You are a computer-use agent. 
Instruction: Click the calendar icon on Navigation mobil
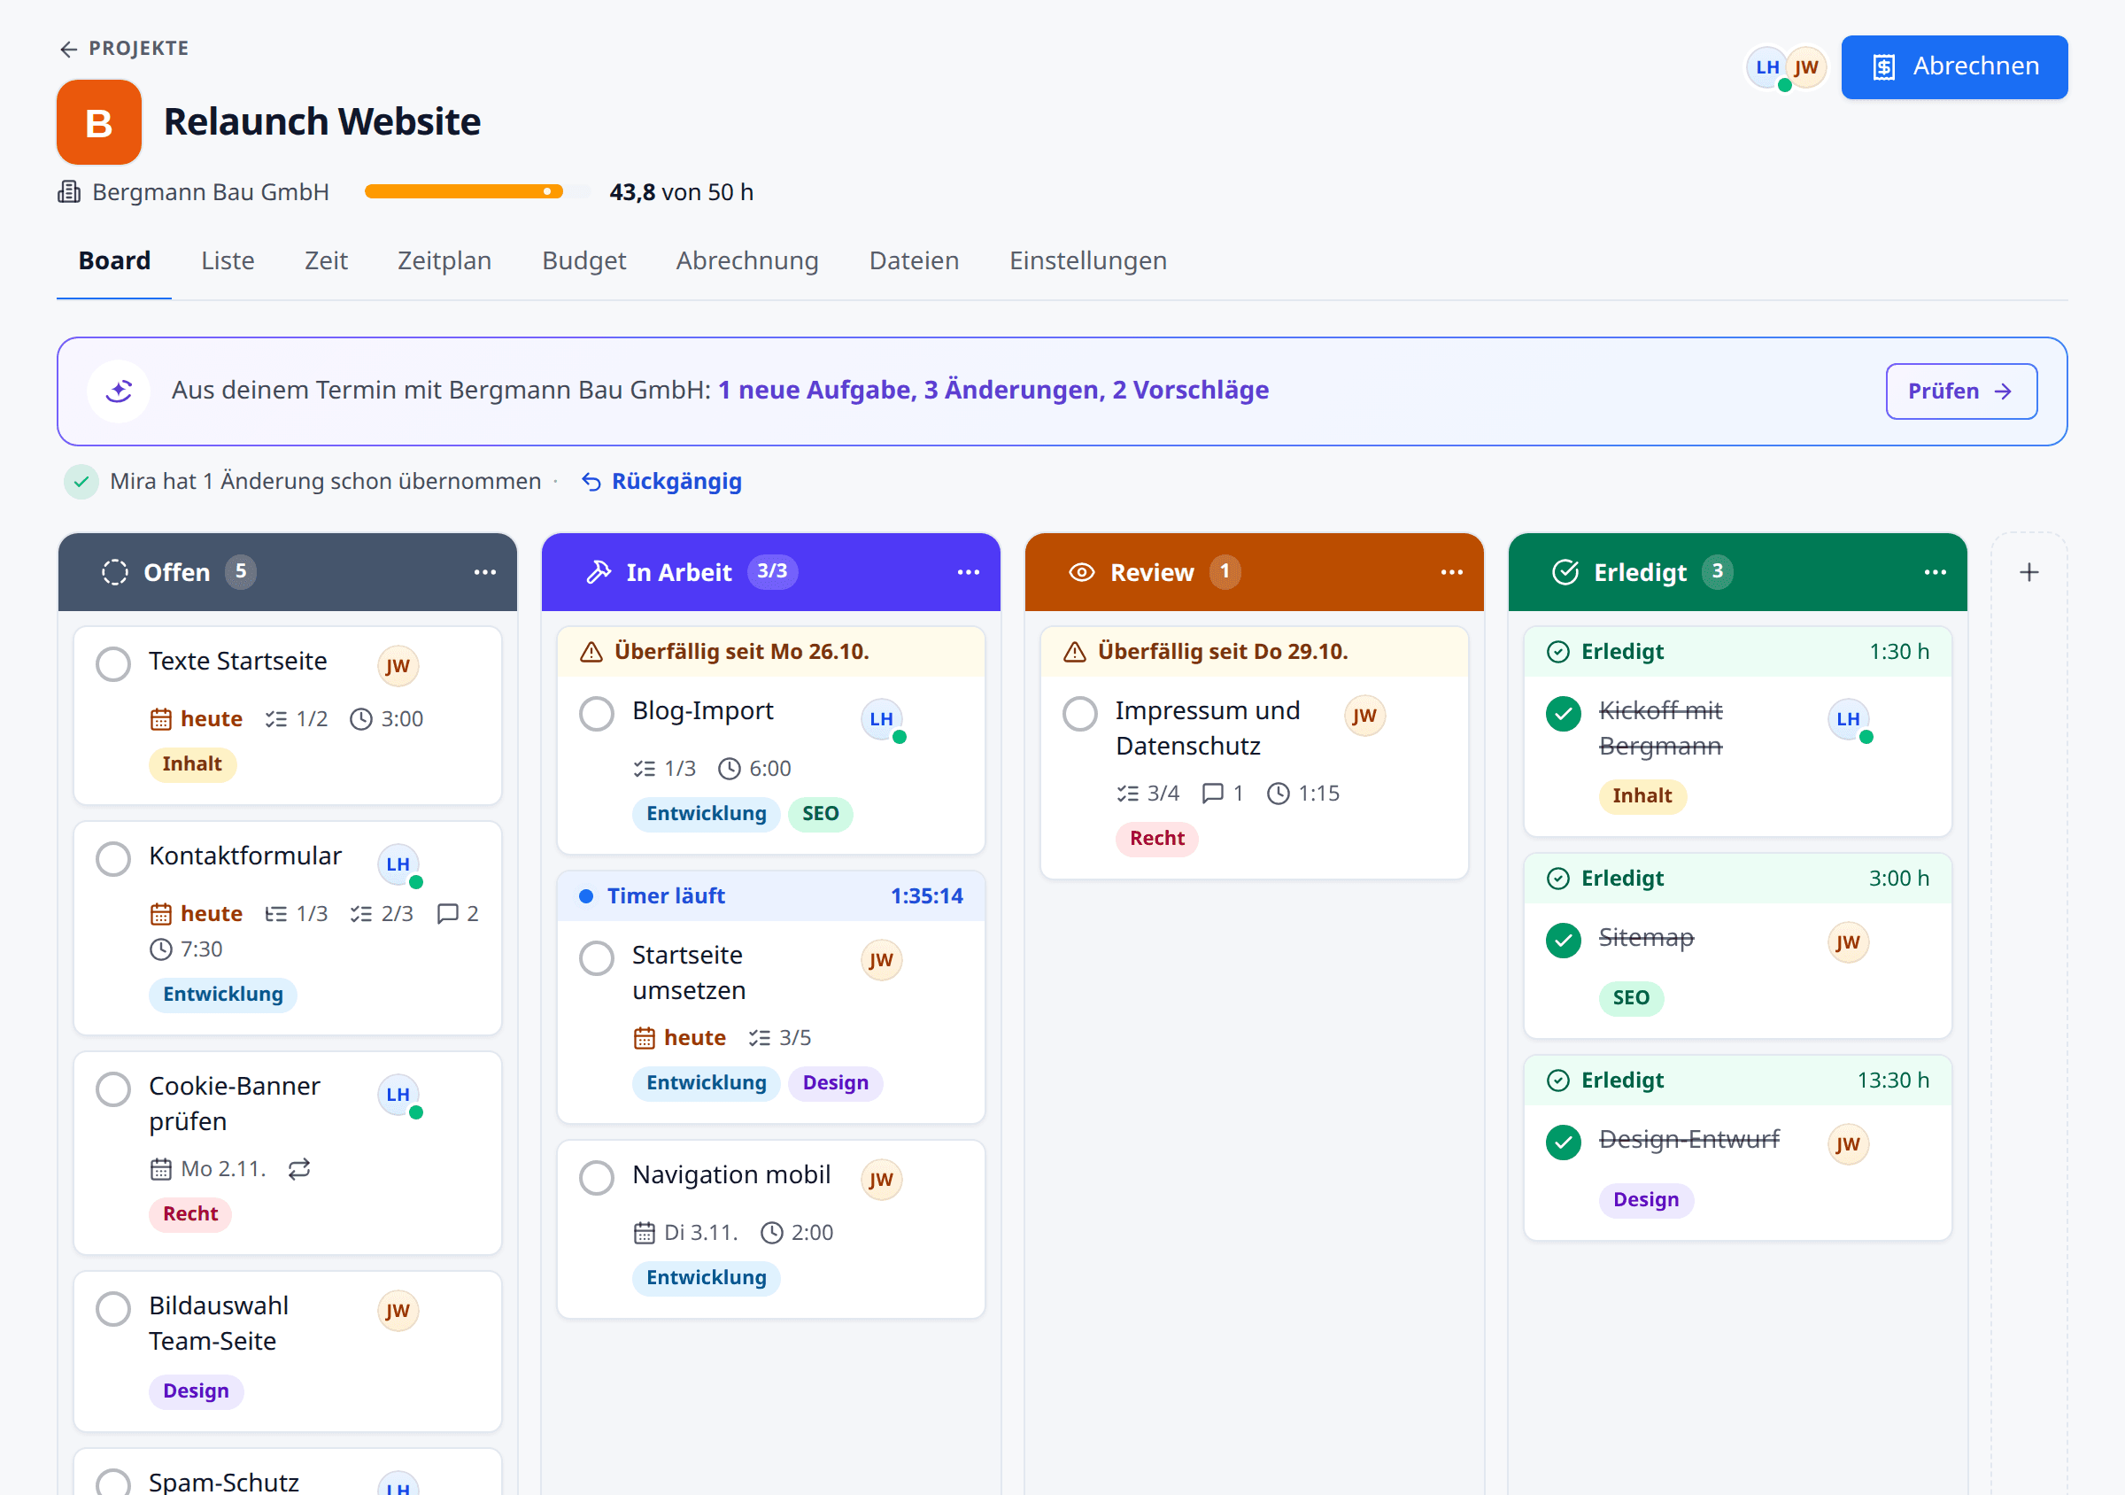pos(645,1233)
